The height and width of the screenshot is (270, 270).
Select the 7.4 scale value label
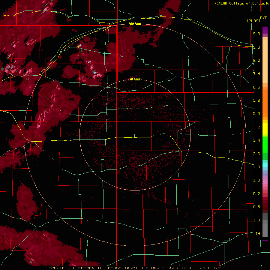pyautogui.click(x=256, y=74)
